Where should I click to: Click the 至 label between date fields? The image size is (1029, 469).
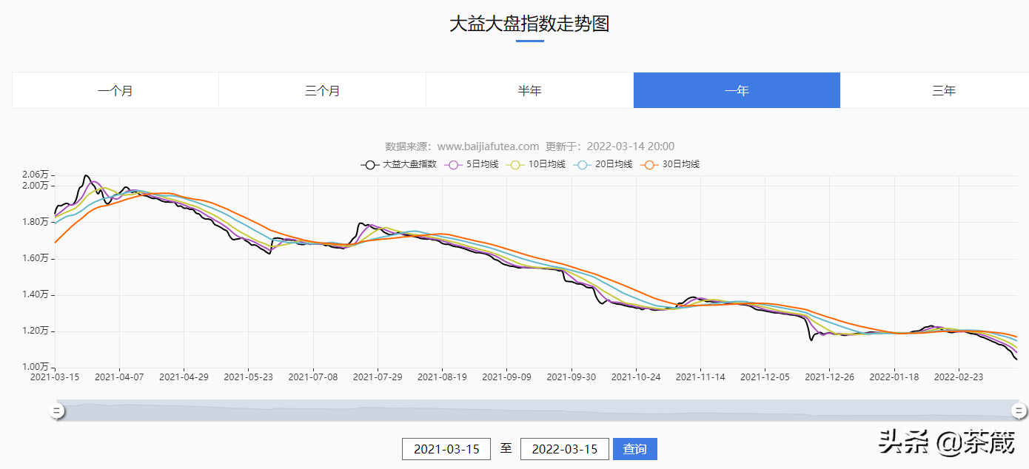coord(506,448)
